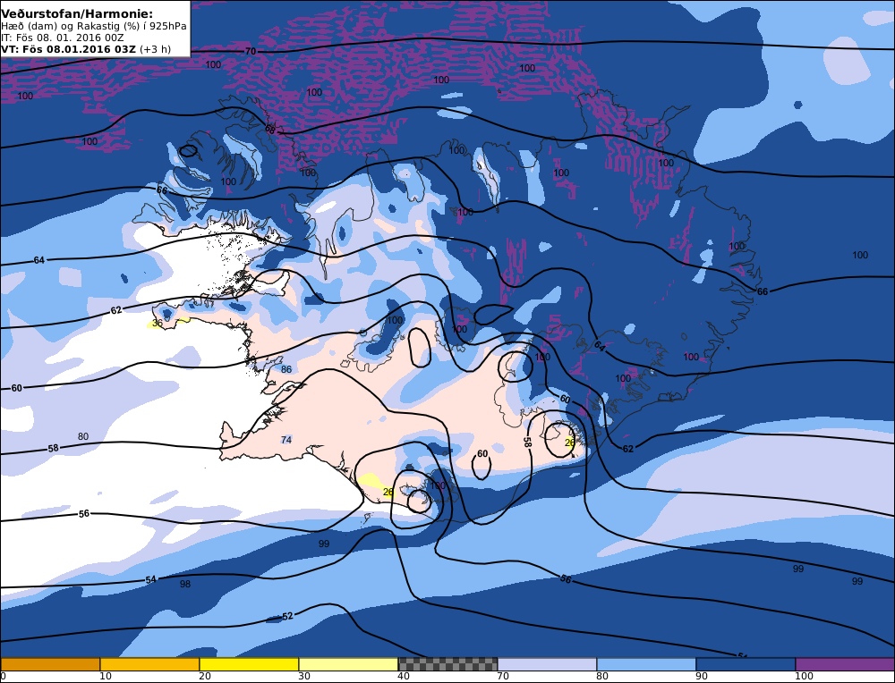Click the 'VT: Fös 08.01.2016 03Z (+3 h)' line
895x683 pixels.
(86, 49)
